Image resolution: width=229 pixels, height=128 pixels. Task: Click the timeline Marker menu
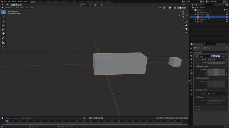point(29,118)
